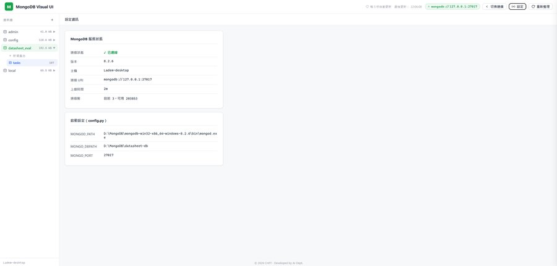Click the green MongoDB Visual UI logo
Image resolution: width=557 pixels, height=266 pixels.
click(x=9, y=7)
